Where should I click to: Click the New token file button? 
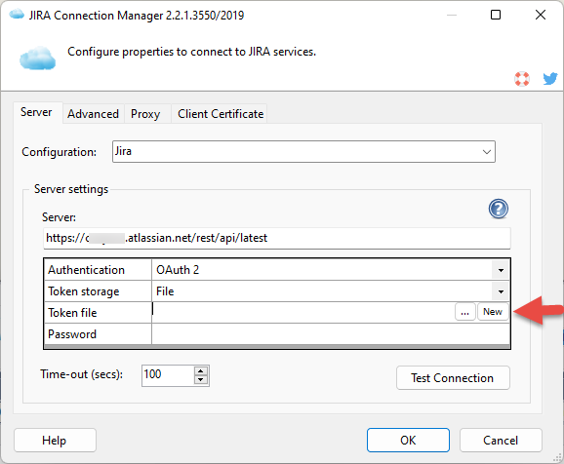[493, 312]
